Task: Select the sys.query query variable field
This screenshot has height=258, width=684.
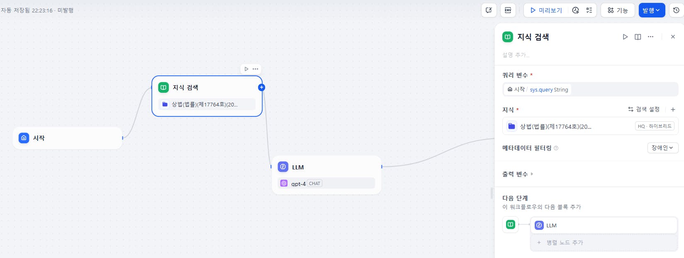Action: click(x=590, y=89)
